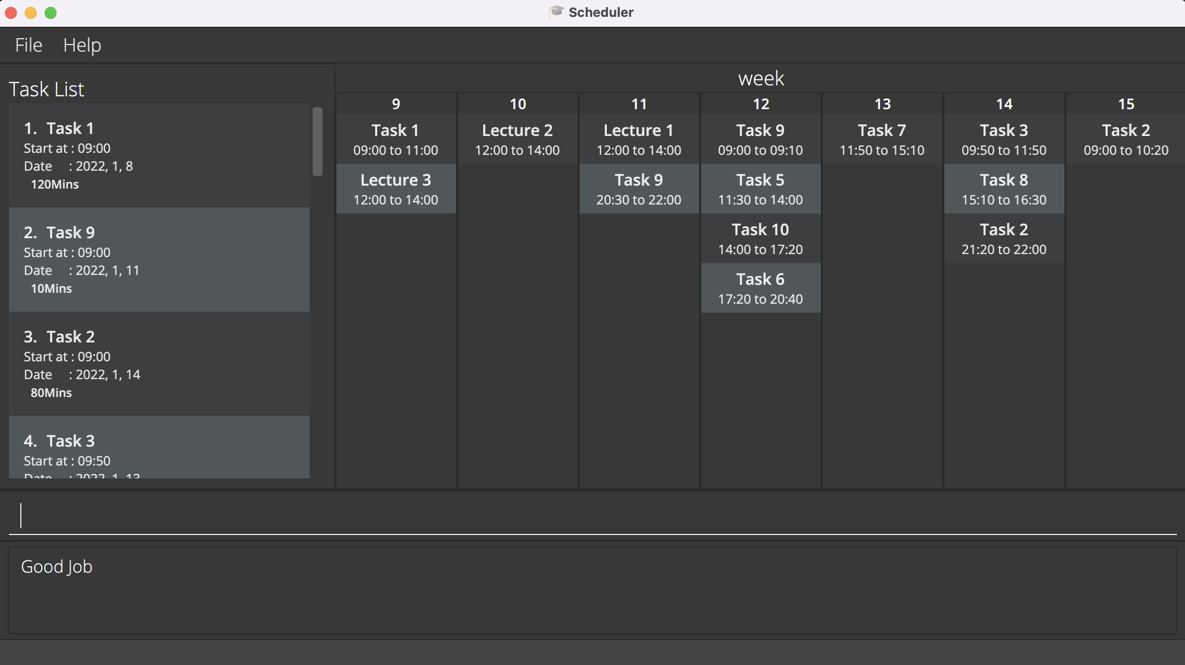Image resolution: width=1185 pixels, height=665 pixels.
Task: Select Task 2 entry dated 2022, 1, 14
Action: (x=159, y=364)
